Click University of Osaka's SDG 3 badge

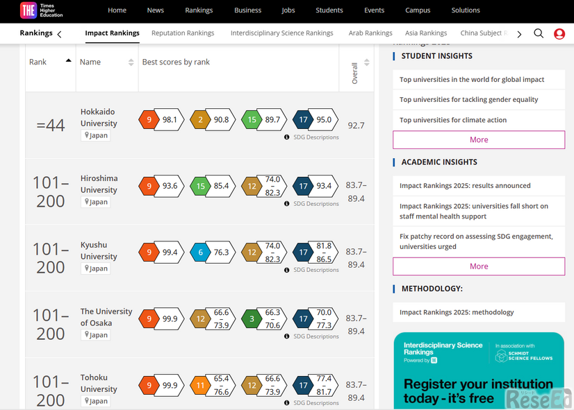pyautogui.click(x=252, y=318)
